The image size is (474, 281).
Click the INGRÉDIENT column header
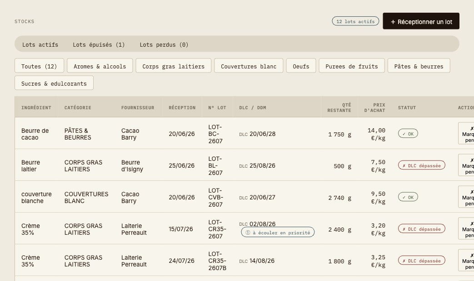(x=36, y=107)
